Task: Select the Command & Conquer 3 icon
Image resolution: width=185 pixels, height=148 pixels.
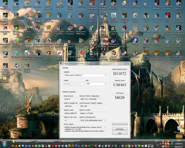Action: (113, 43)
